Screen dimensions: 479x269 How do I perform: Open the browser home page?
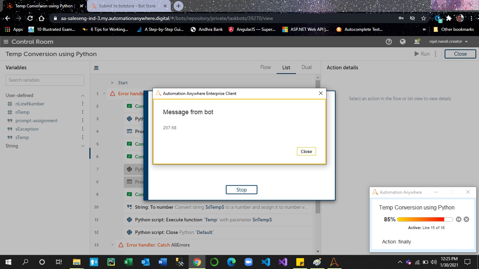coord(41,18)
